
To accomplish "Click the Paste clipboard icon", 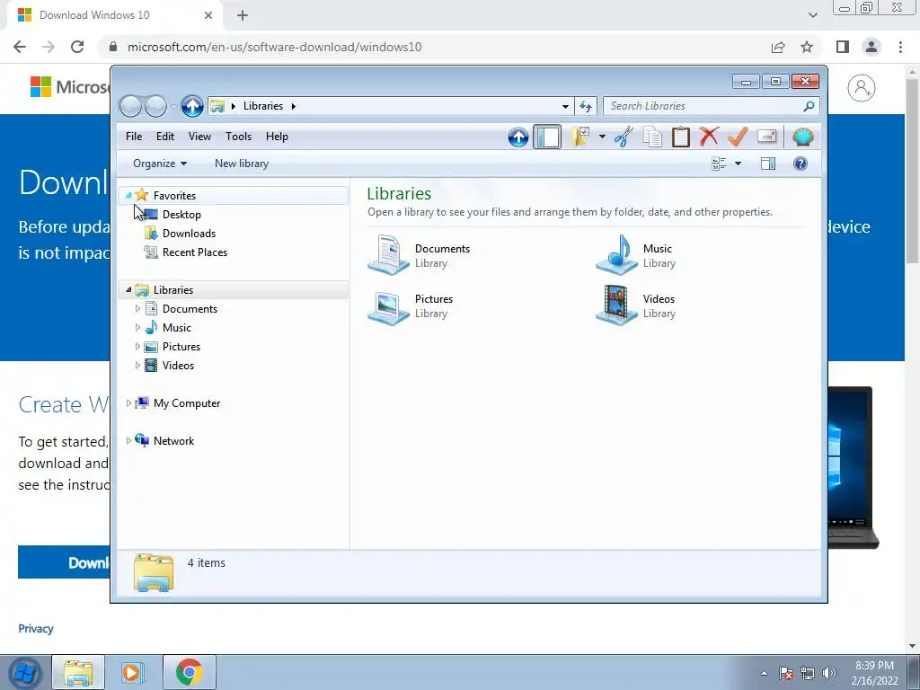I will (681, 137).
